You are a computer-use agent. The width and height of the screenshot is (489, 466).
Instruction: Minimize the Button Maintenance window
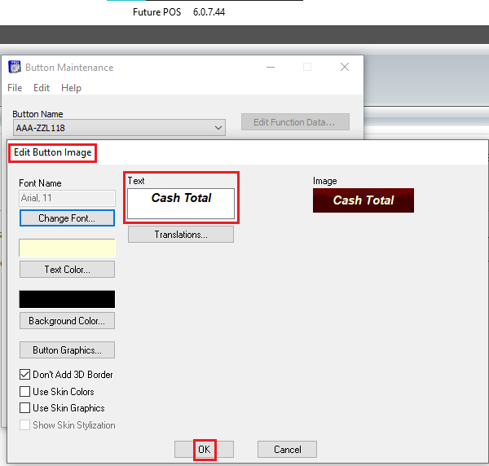tap(271, 67)
